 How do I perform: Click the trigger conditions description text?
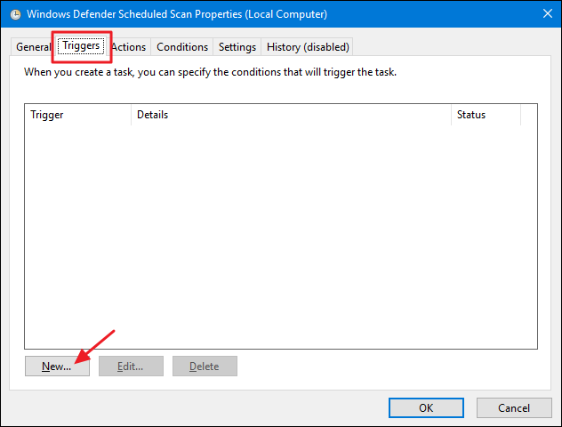pos(210,72)
